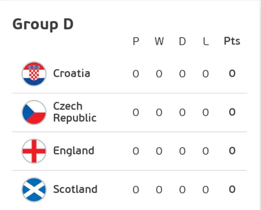Click the Group D heading

[x=43, y=24]
